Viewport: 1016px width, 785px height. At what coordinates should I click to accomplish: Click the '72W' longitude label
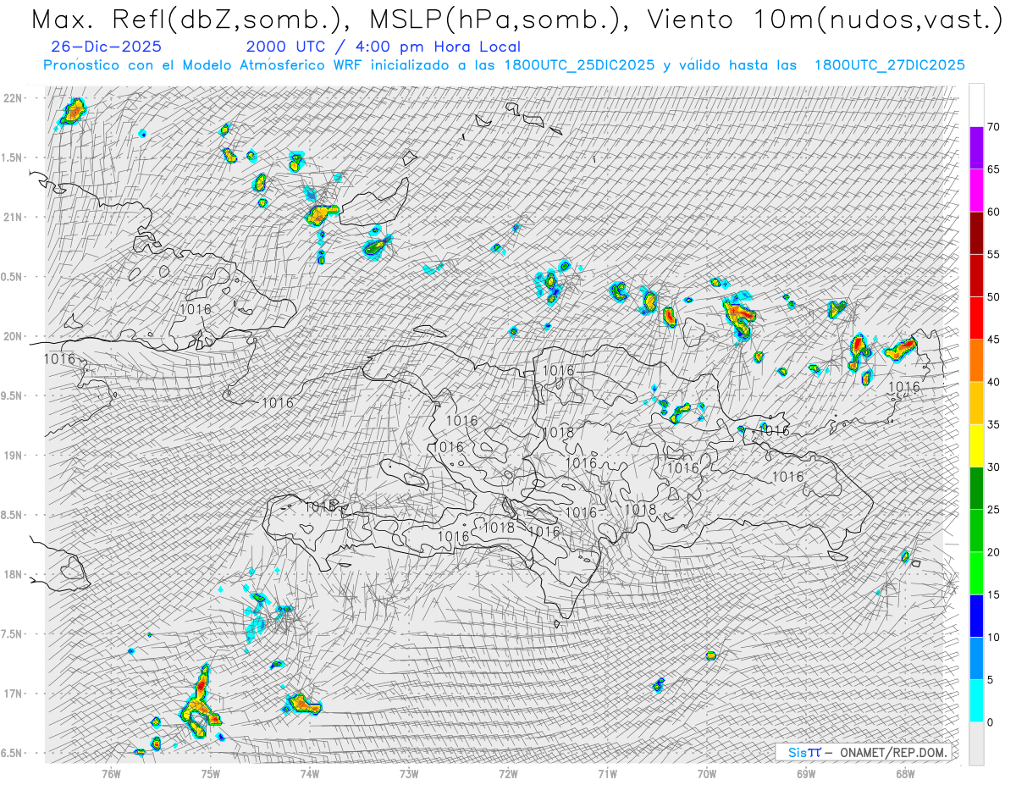[x=508, y=773]
